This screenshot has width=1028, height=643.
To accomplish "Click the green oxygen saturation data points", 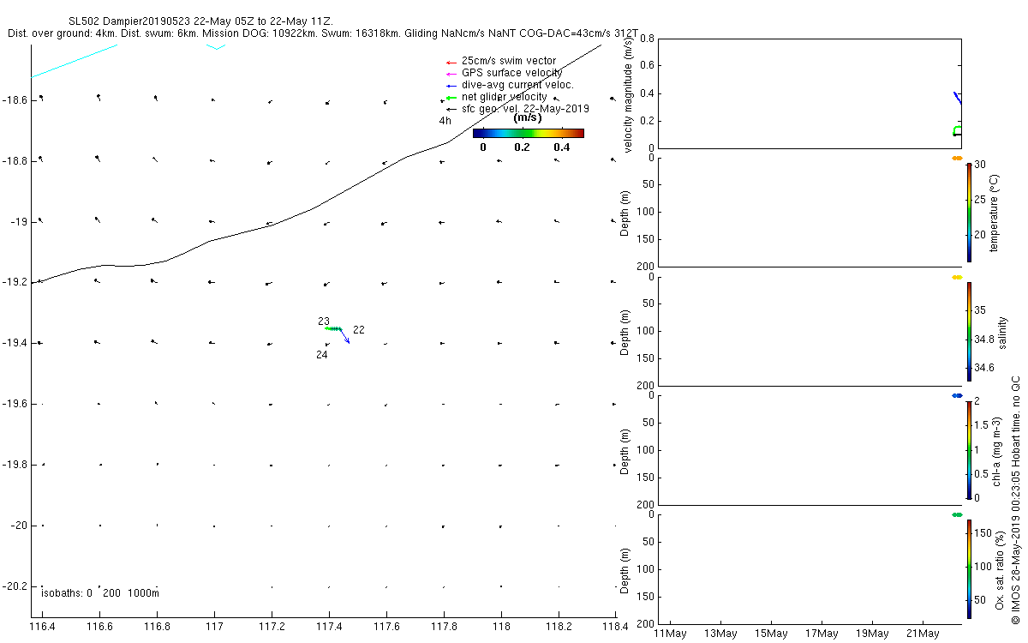I will [x=957, y=514].
